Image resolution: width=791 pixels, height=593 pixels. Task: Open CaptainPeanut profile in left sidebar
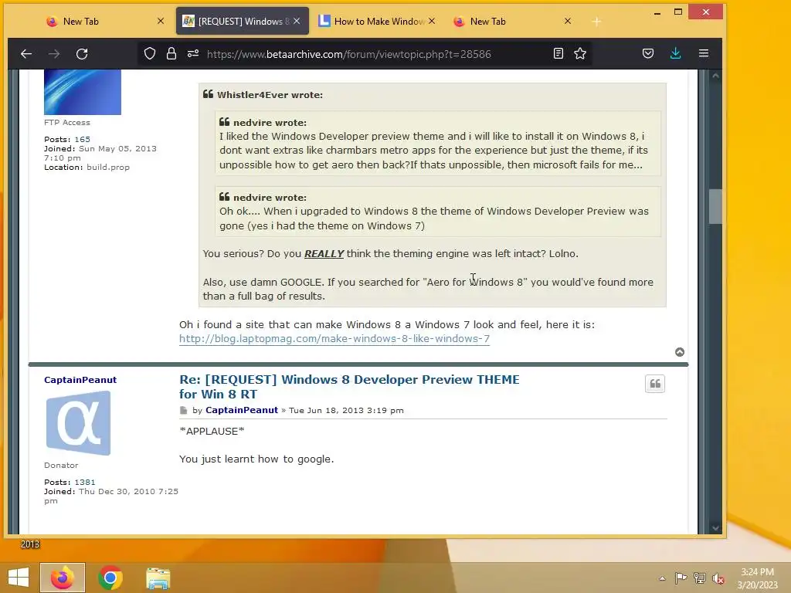click(x=80, y=380)
